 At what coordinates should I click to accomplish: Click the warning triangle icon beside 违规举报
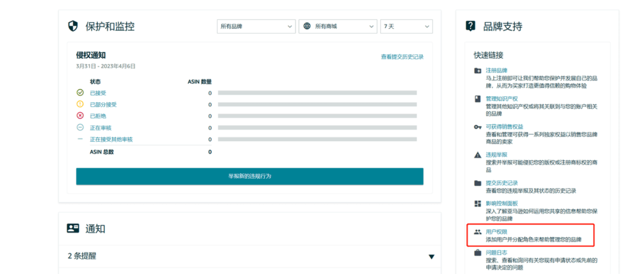(x=478, y=155)
